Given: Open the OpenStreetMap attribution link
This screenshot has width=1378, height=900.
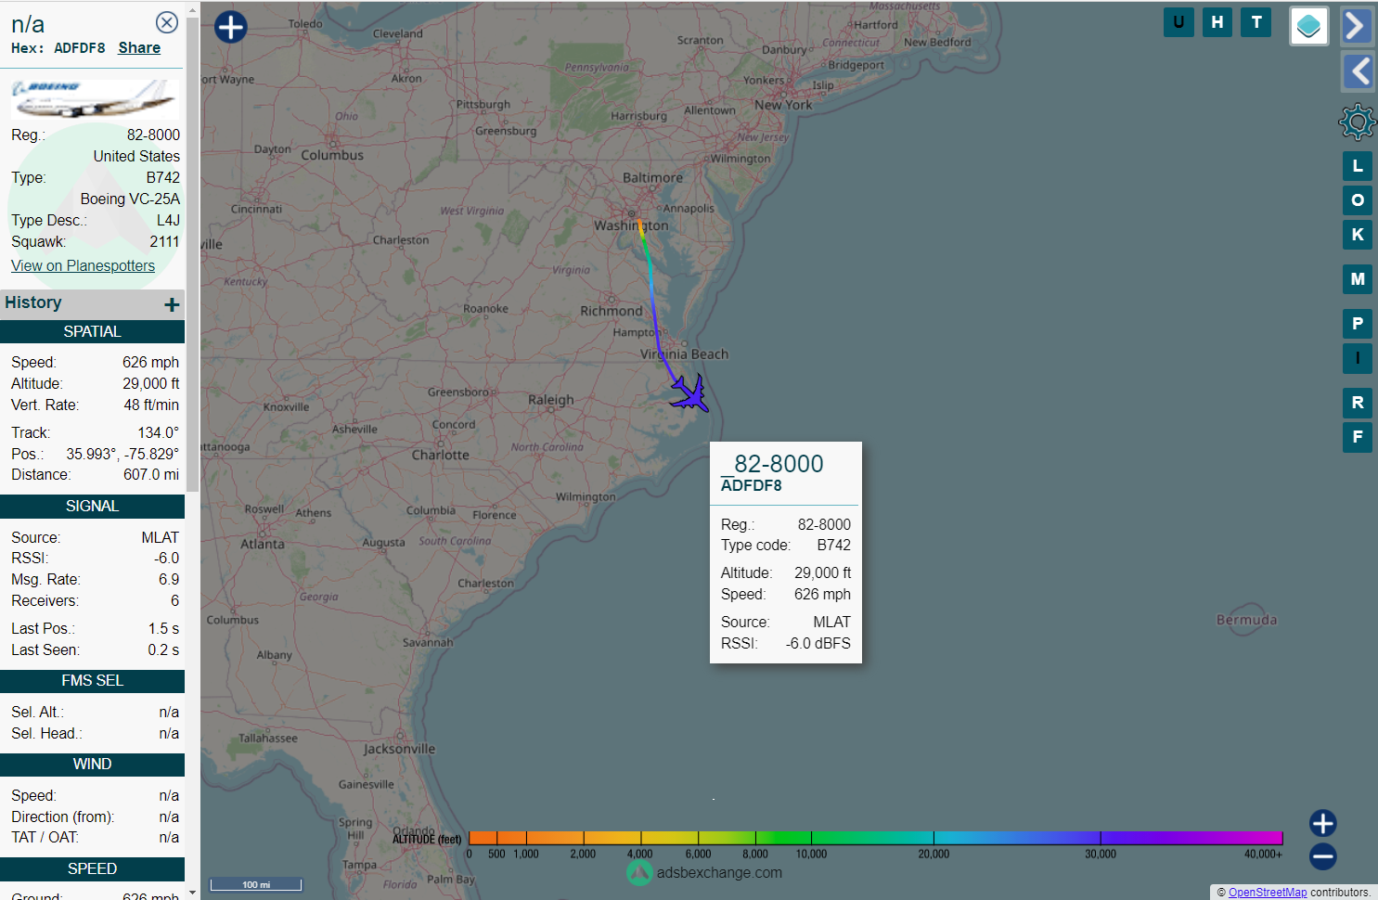Looking at the screenshot, I should click(x=1268, y=893).
